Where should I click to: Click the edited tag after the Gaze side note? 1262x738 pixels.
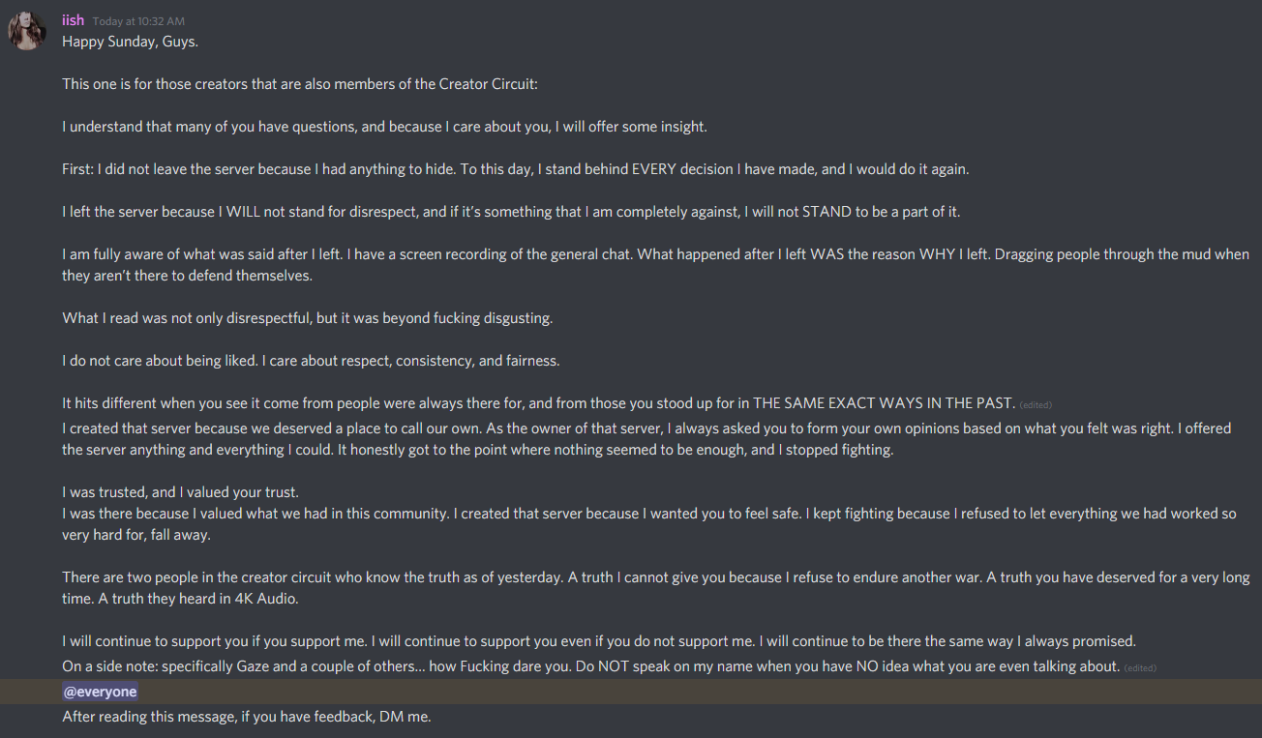1140,667
